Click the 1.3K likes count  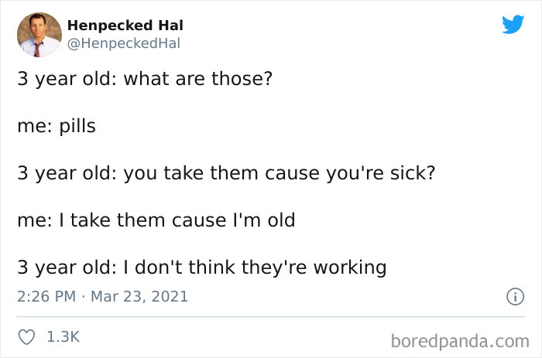click(x=63, y=337)
